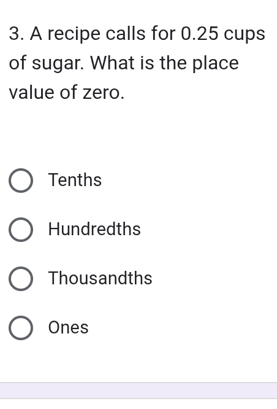Click the word value in the question
The image size is (277, 409).
point(32,92)
